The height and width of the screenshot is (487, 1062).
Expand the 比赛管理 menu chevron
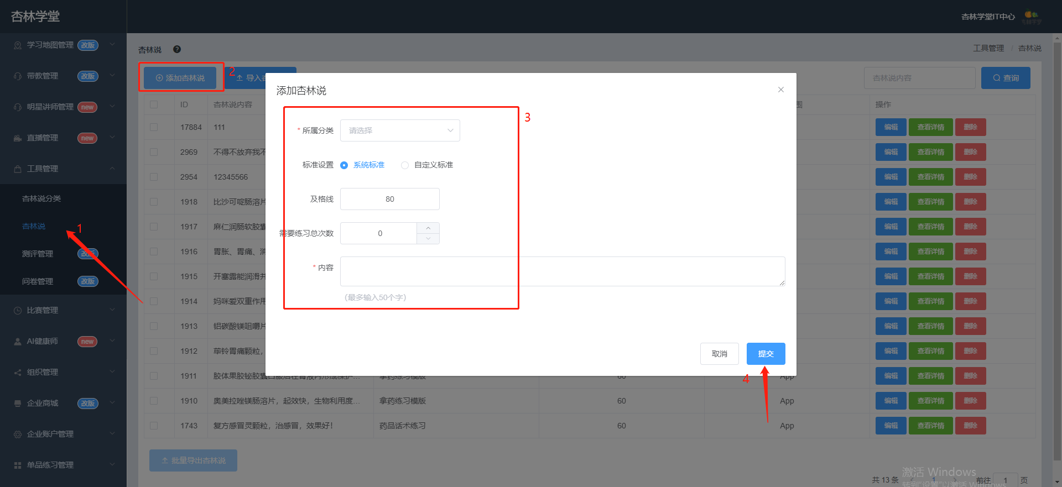click(112, 310)
